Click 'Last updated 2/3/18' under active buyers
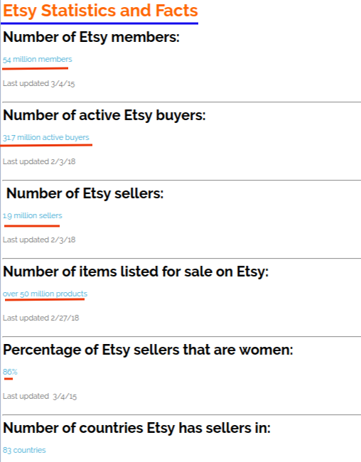Screen dimensions: 361x462 (x=39, y=162)
